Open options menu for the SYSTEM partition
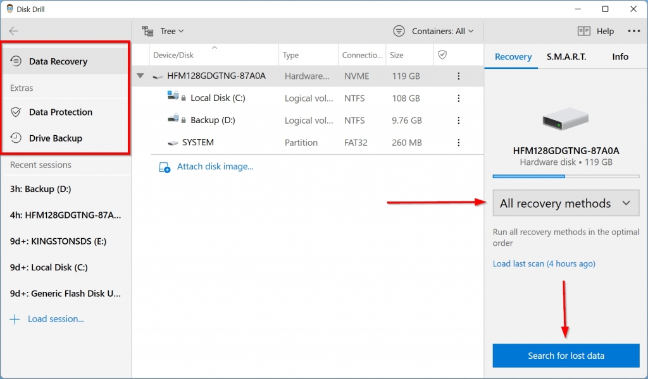648x379 pixels. pyautogui.click(x=458, y=142)
